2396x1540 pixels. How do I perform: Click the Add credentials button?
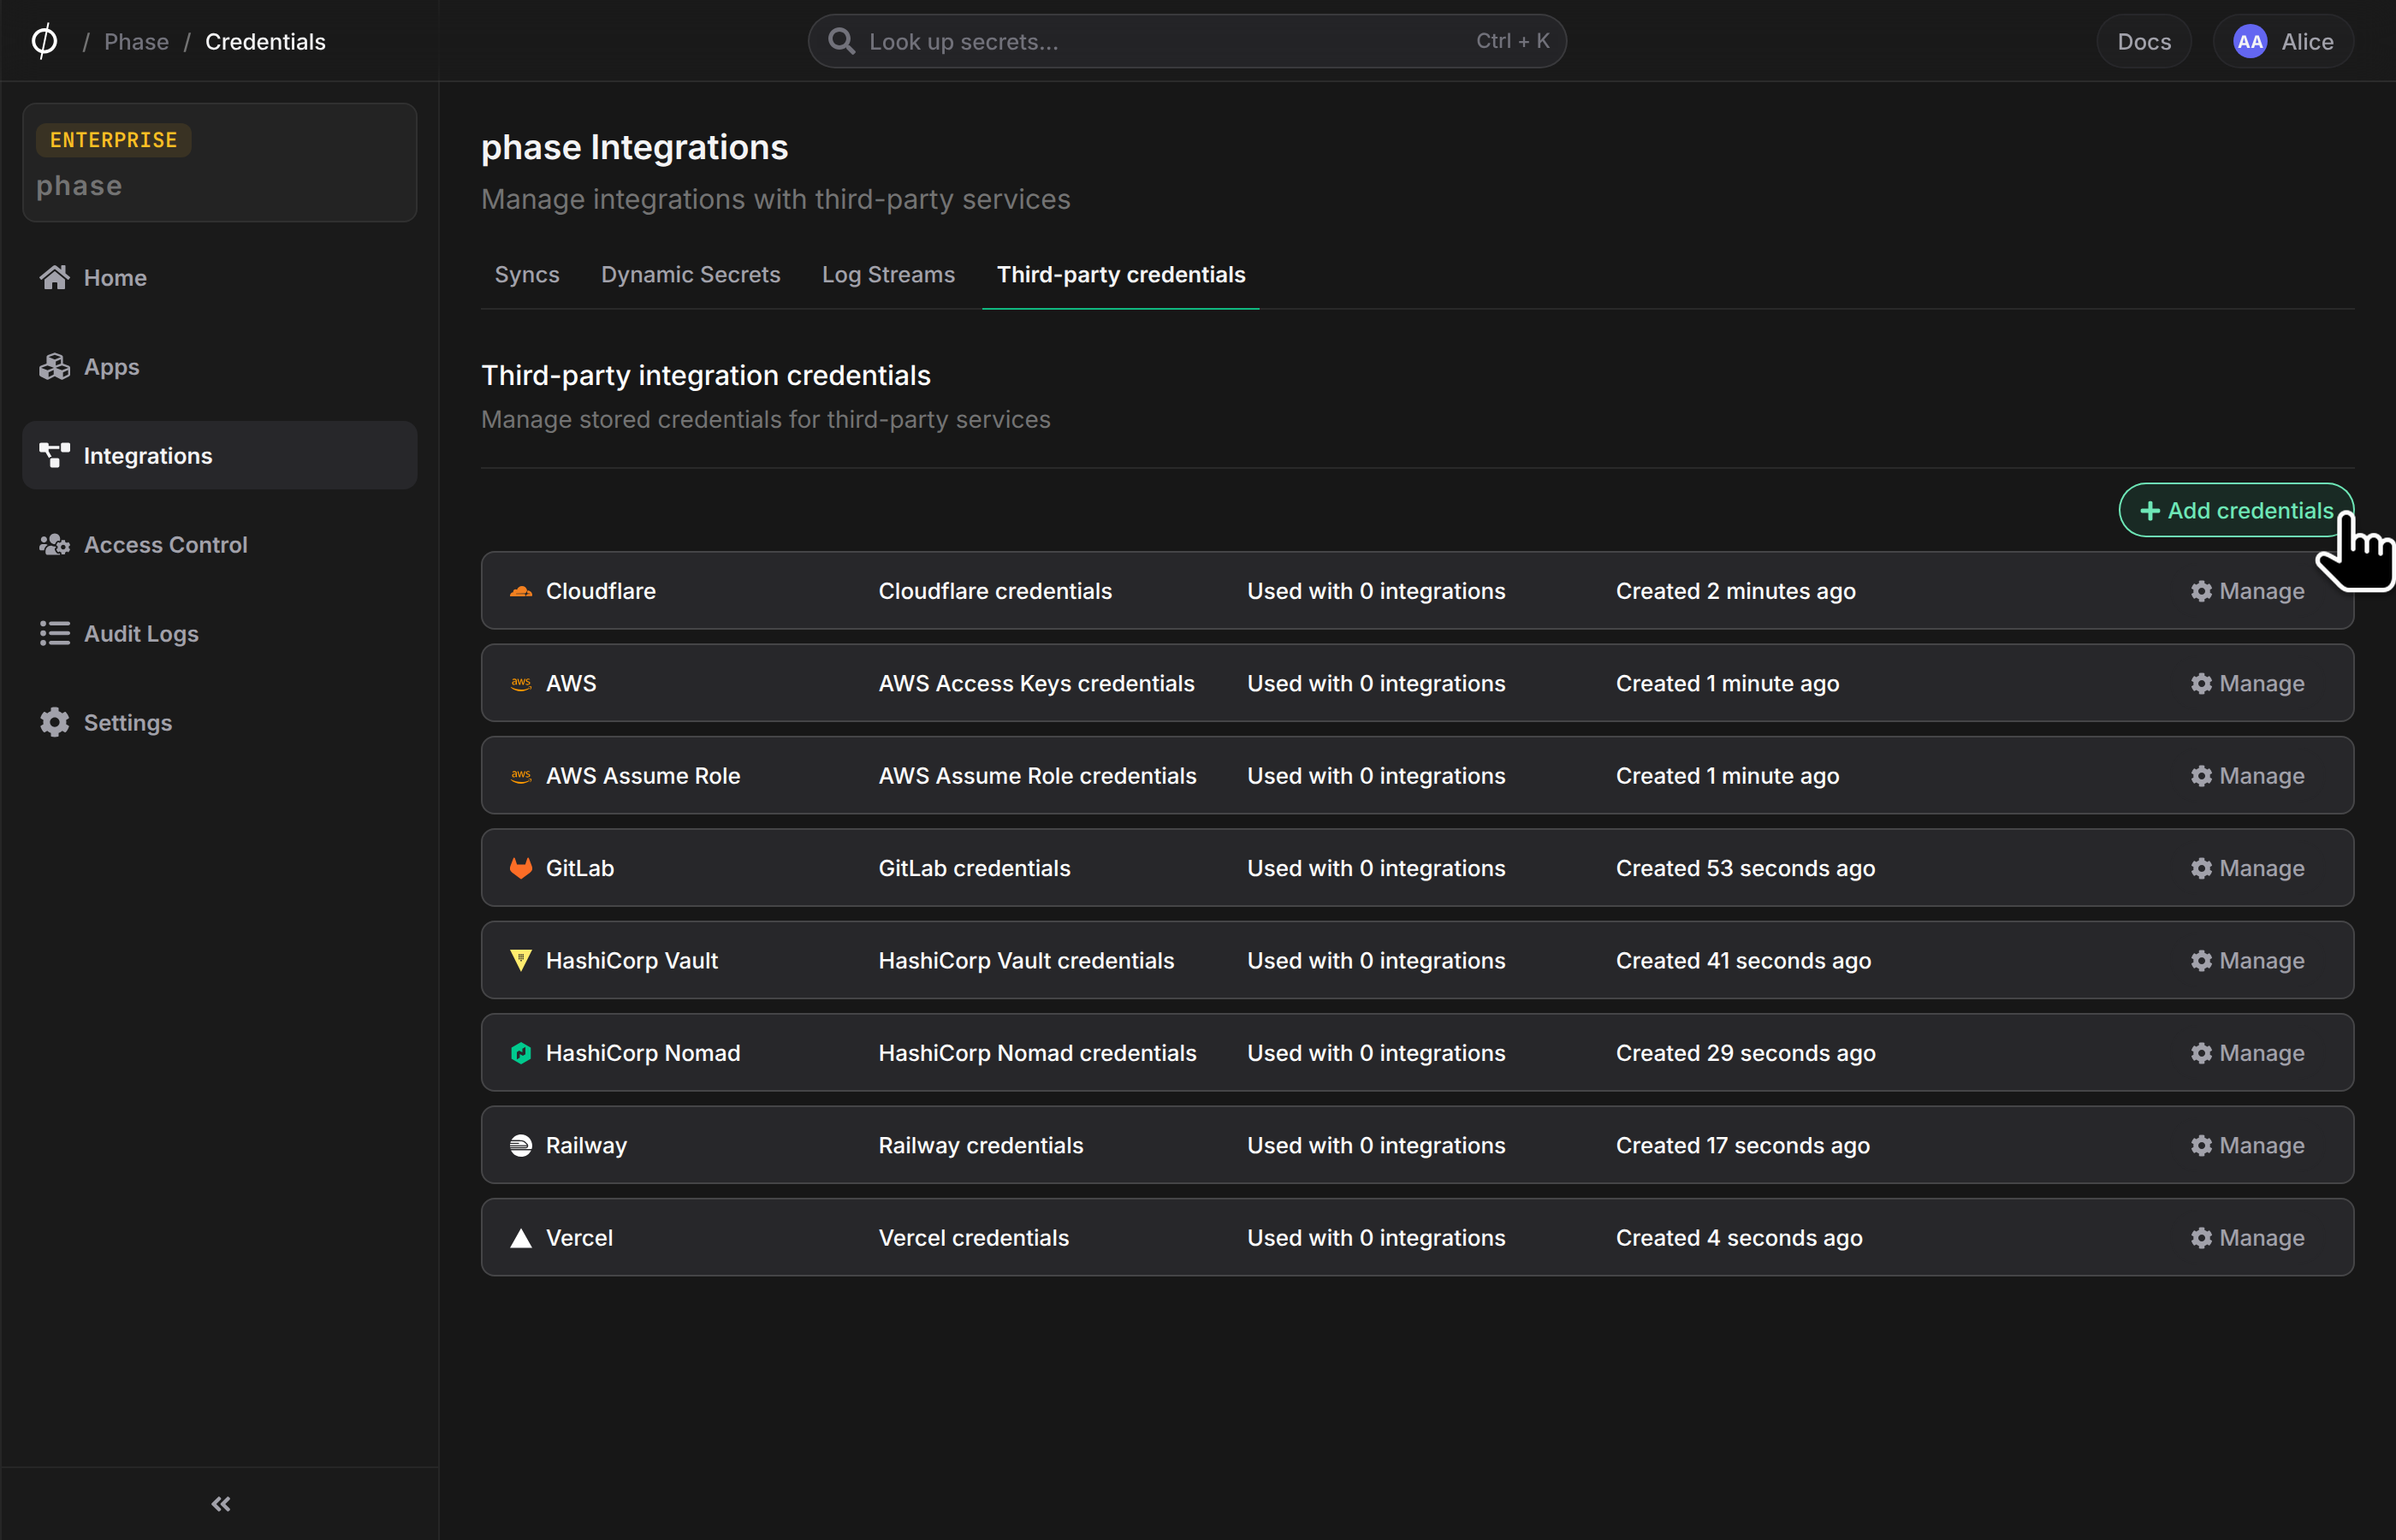(2236, 511)
